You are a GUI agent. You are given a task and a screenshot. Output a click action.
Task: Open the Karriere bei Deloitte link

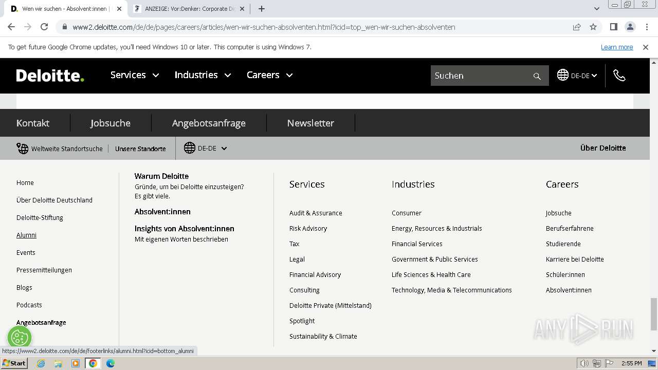pyautogui.click(x=575, y=259)
